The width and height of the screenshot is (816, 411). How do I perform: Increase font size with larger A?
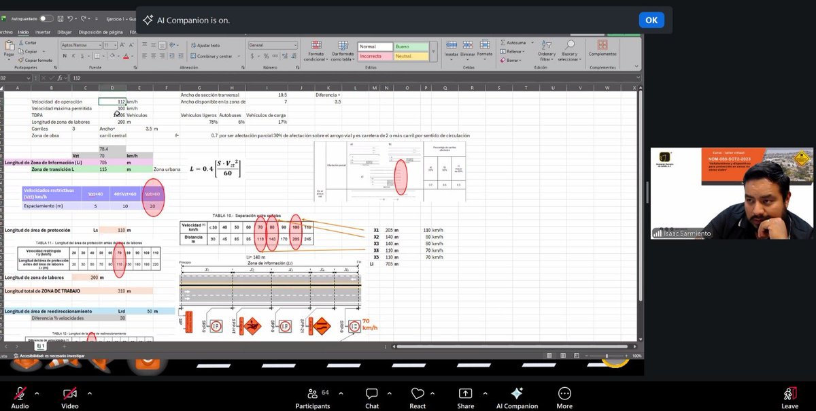tap(121, 45)
